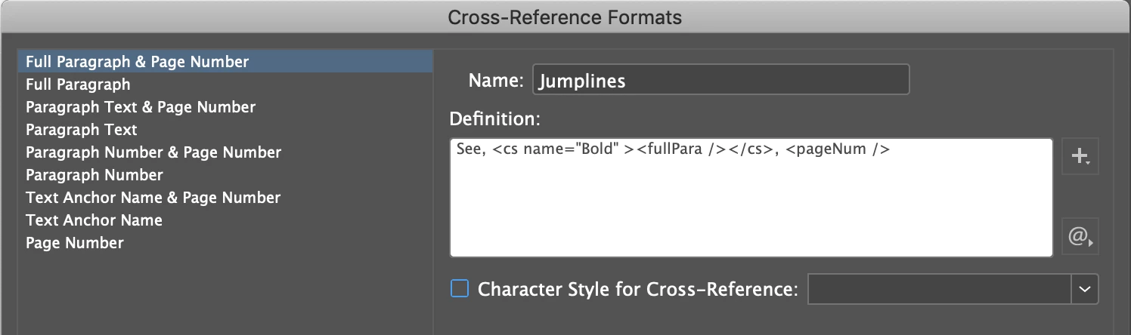This screenshot has height=335, width=1131.
Task: Open the Character Style combo box field
Action: point(939,289)
